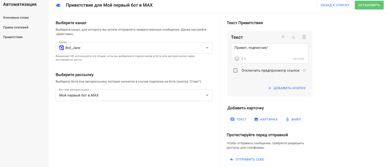Open the Бот или авторассылка dropdown
This screenshot has width=388, height=167.
pyautogui.click(x=207, y=95)
